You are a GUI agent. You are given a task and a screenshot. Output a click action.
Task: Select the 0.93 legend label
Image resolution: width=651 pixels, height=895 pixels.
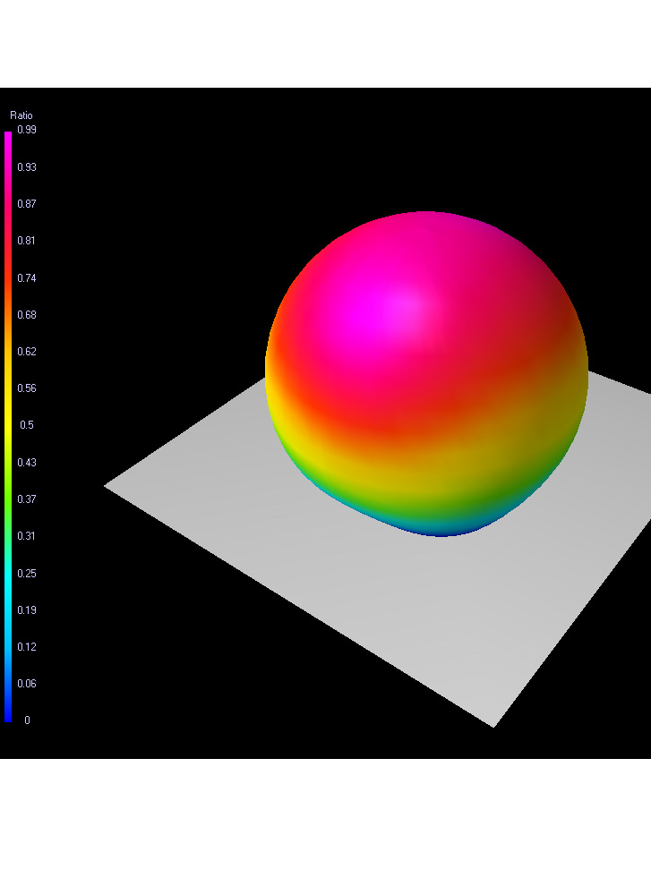tap(26, 167)
